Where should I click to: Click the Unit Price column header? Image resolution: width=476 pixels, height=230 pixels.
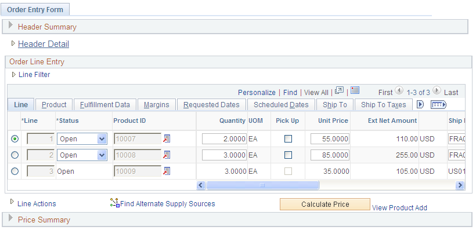coord(333,121)
